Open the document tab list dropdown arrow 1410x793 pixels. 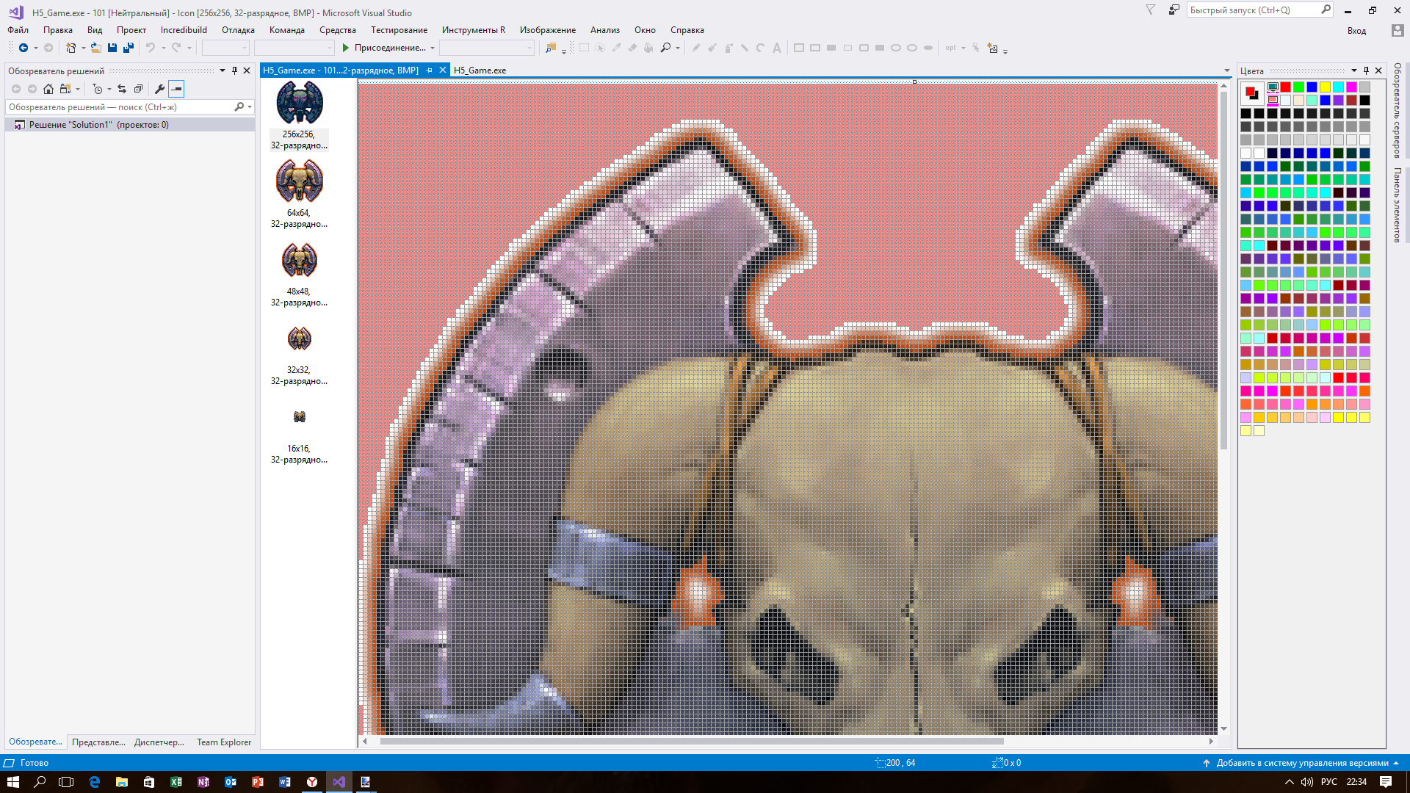click(x=1226, y=70)
